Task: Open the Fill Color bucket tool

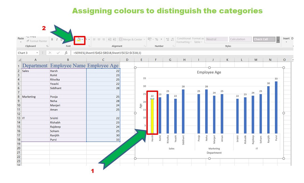Action: 79,39
